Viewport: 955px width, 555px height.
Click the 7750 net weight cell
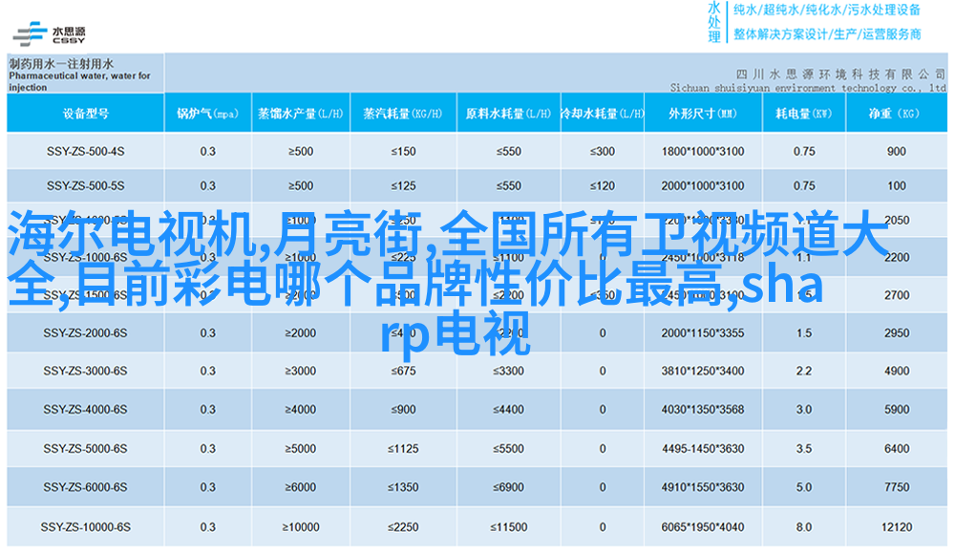point(897,487)
